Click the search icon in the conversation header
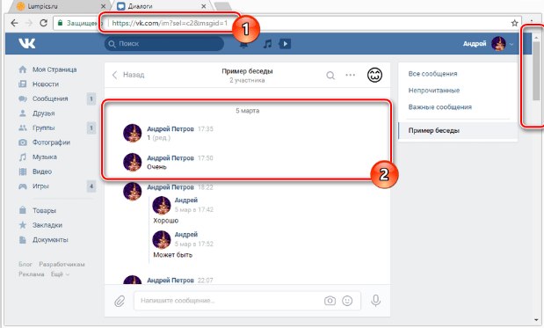Screen dimensions: 544x328 pos(330,76)
